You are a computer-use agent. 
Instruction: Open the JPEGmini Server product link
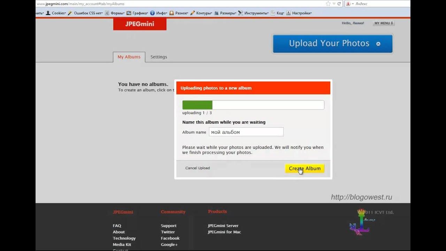223,226
